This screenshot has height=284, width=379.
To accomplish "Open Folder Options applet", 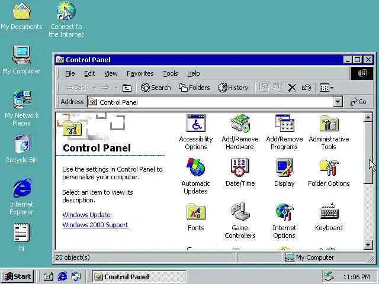I will tap(329, 172).
